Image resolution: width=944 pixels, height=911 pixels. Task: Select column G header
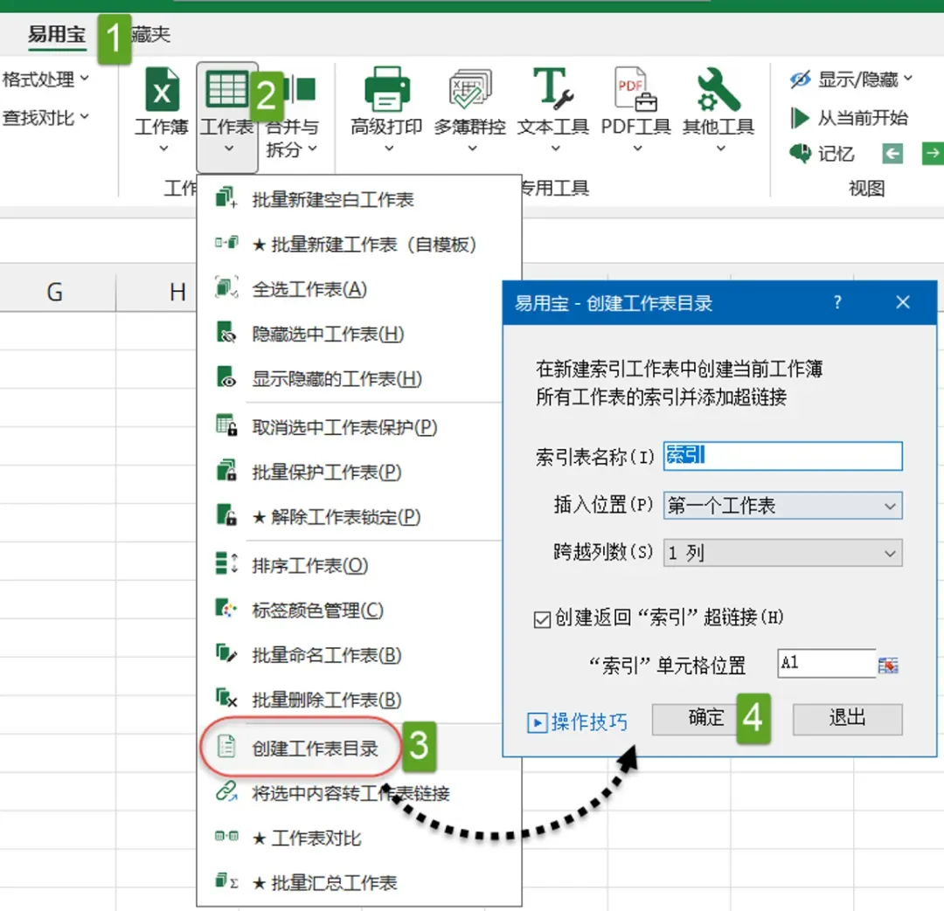(54, 293)
